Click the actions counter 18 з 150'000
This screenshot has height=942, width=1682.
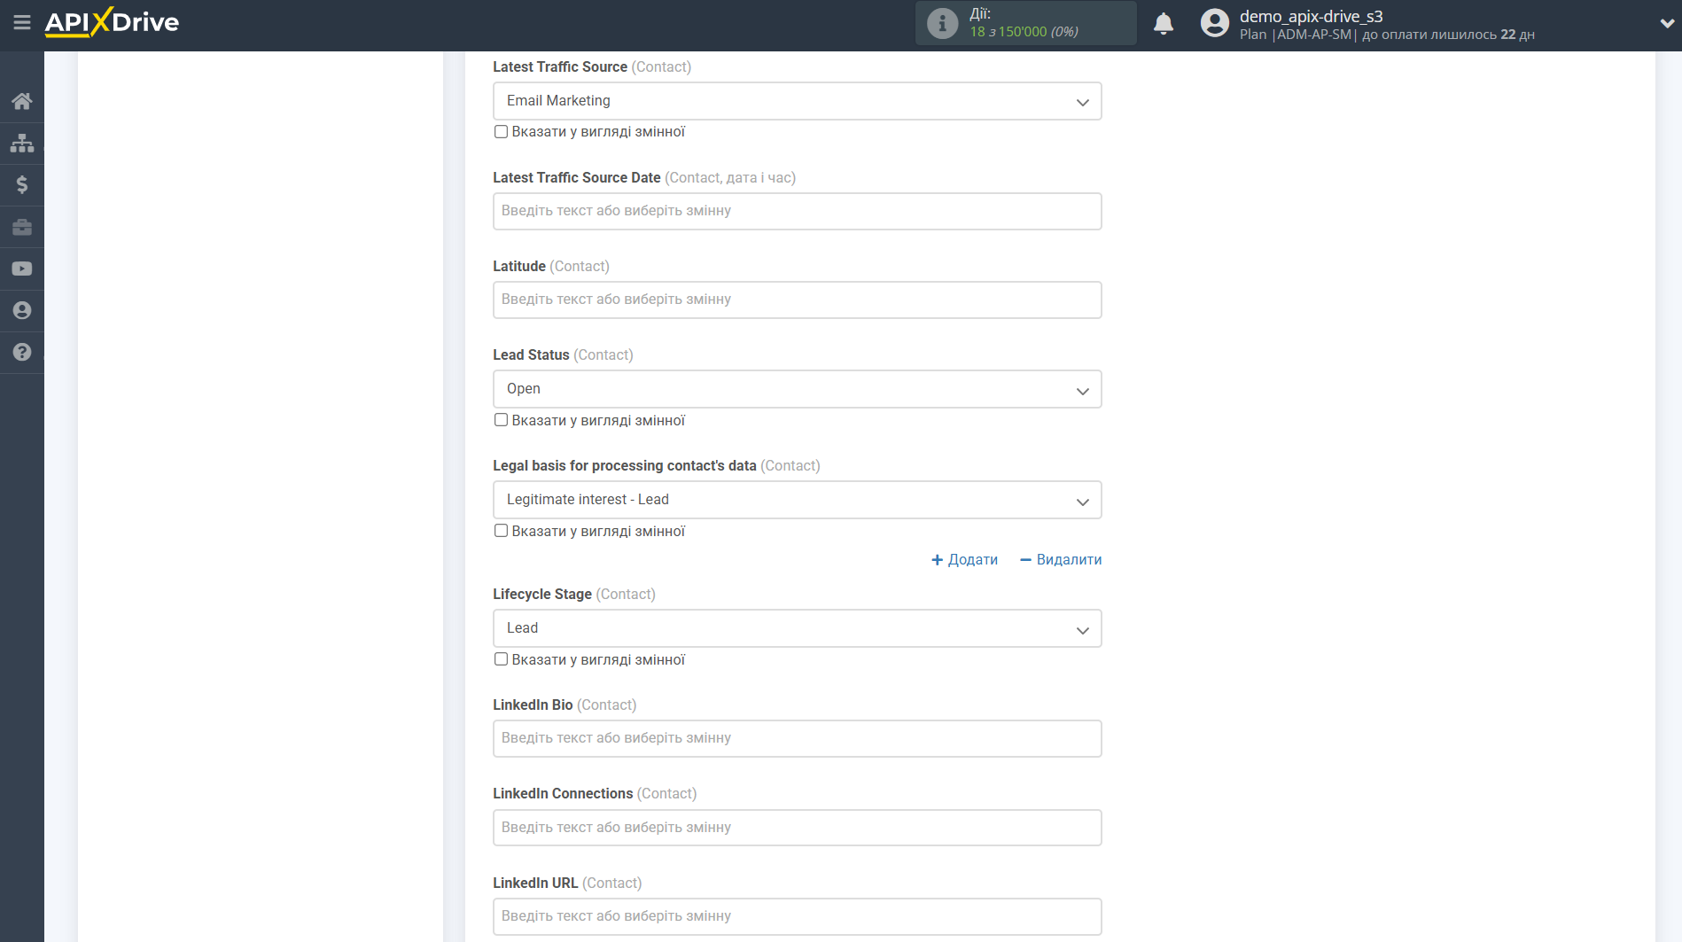pyautogui.click(x=1024, y=32)
